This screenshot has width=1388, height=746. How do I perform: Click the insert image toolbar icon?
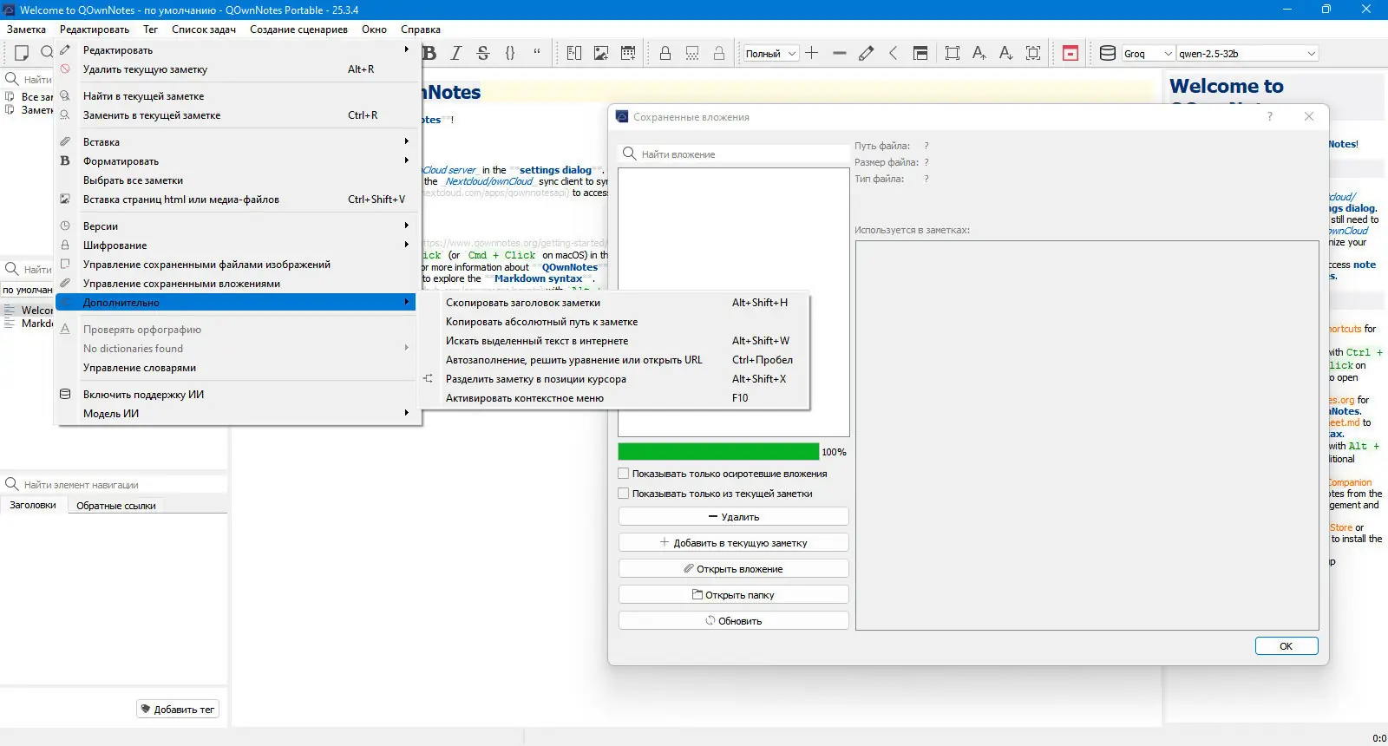[600, 53]
